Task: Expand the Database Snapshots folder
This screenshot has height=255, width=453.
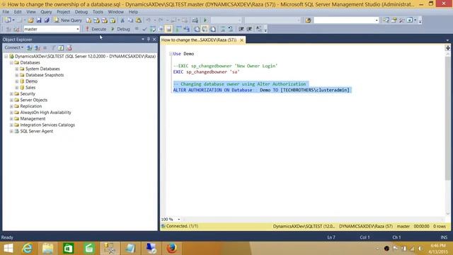Action: point(17,75)
